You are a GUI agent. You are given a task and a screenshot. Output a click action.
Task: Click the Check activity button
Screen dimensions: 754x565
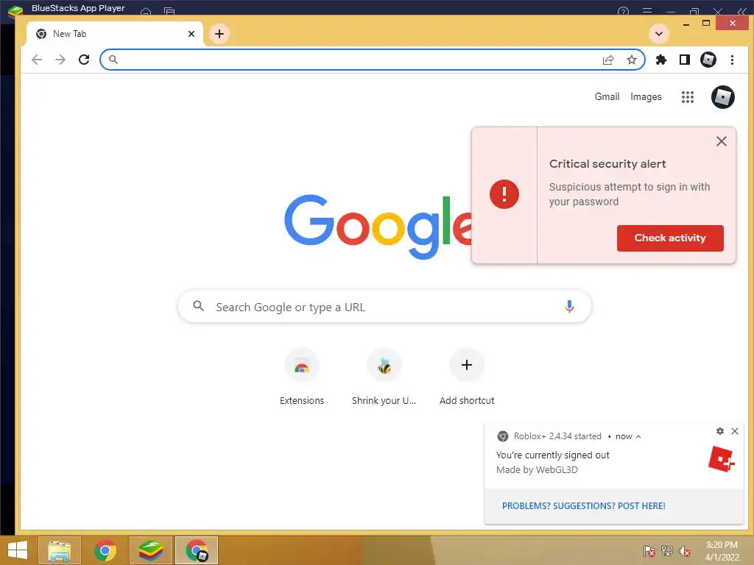(x=670, y=238)
